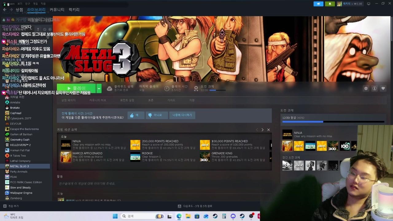Close the game session summary panel
393x221 pixels.
tap(268, 130)
